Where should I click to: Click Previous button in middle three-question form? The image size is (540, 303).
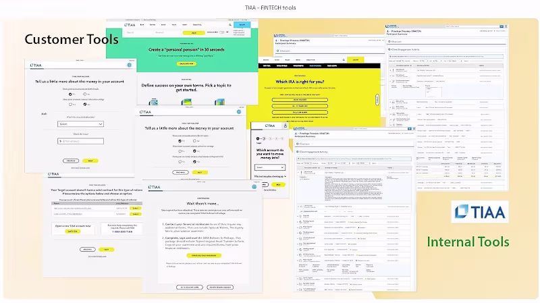pos(180,172)
